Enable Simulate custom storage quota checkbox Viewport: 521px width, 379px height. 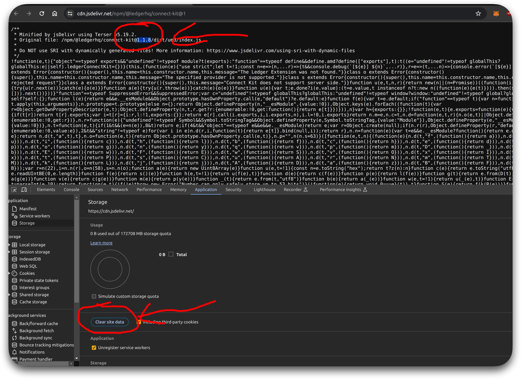(x=94, y=296)
